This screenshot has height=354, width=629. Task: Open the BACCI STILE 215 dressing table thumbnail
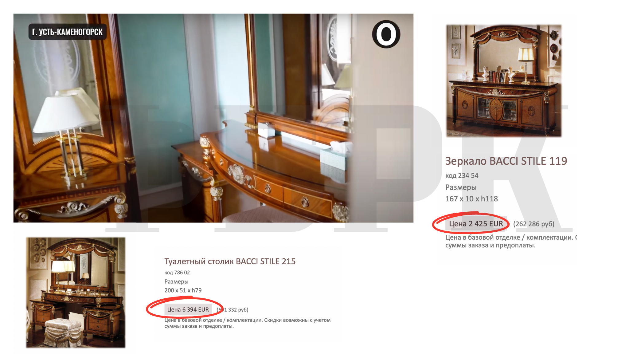tap(76, 292)
